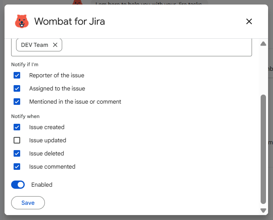Click the Notify when section heading
The image size is (273, 220).
(x=26, y=116)
